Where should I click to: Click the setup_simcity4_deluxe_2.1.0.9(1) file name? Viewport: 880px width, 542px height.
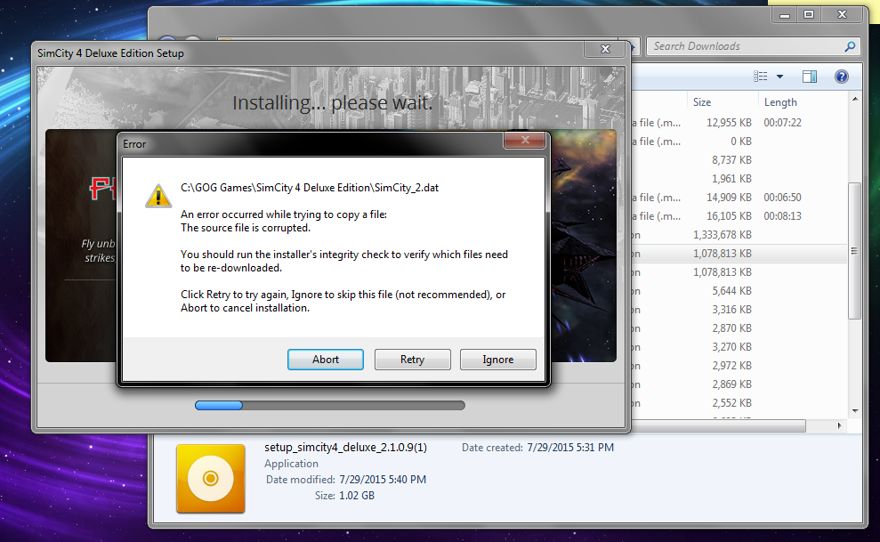pos(346,447)
